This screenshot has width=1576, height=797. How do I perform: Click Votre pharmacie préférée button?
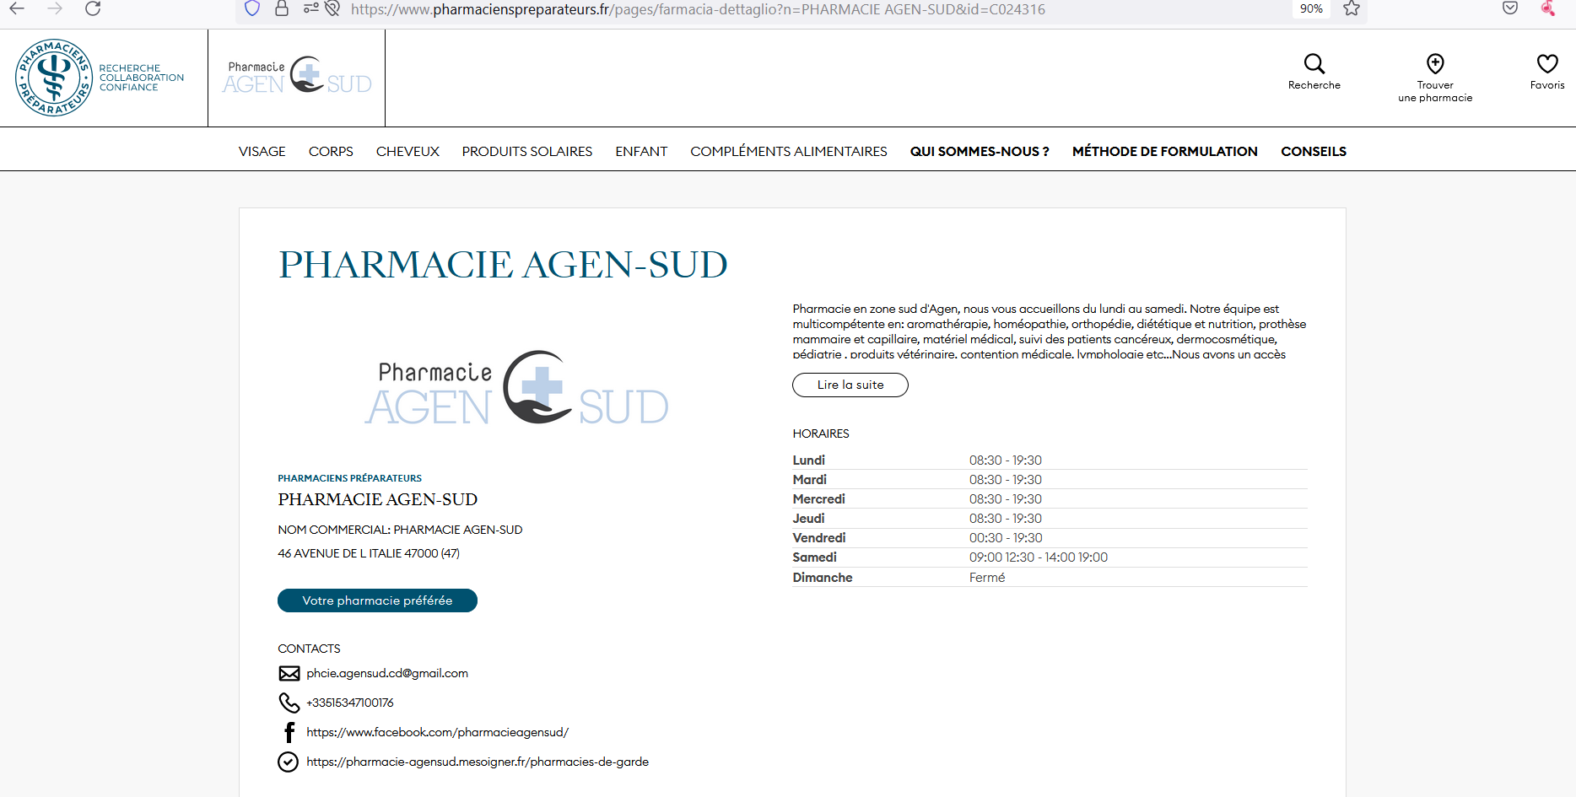click(377, 600)
